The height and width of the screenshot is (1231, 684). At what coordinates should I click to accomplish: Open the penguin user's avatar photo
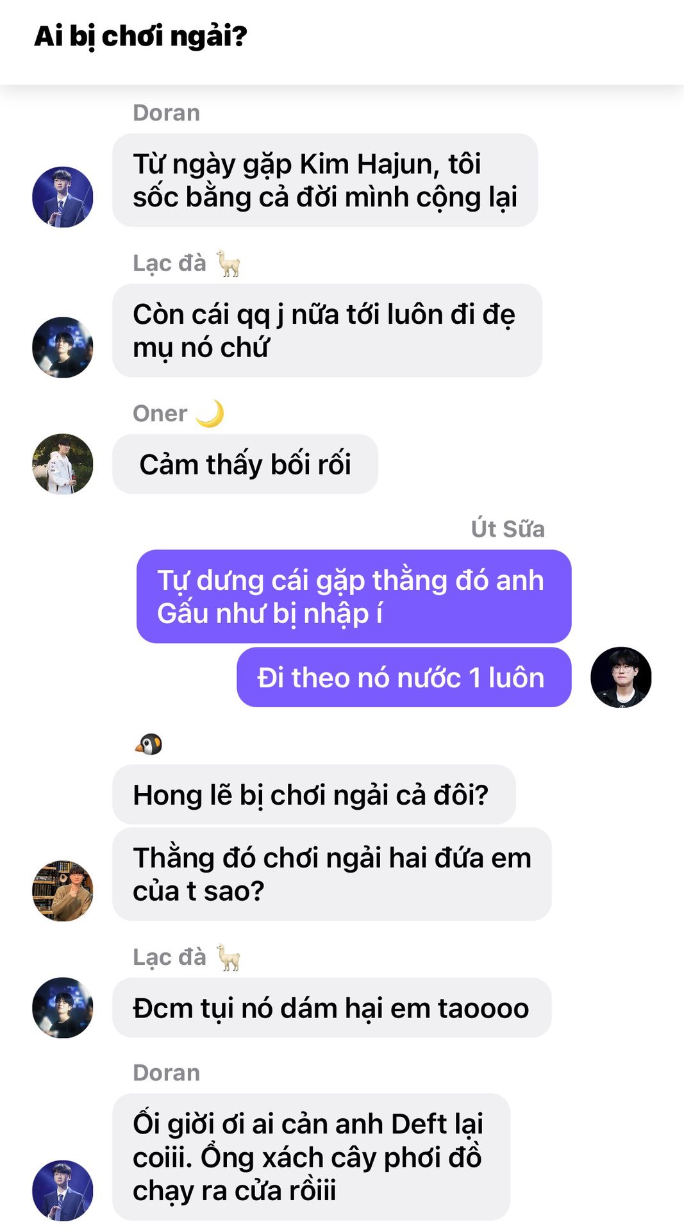(x=63, y=891)
